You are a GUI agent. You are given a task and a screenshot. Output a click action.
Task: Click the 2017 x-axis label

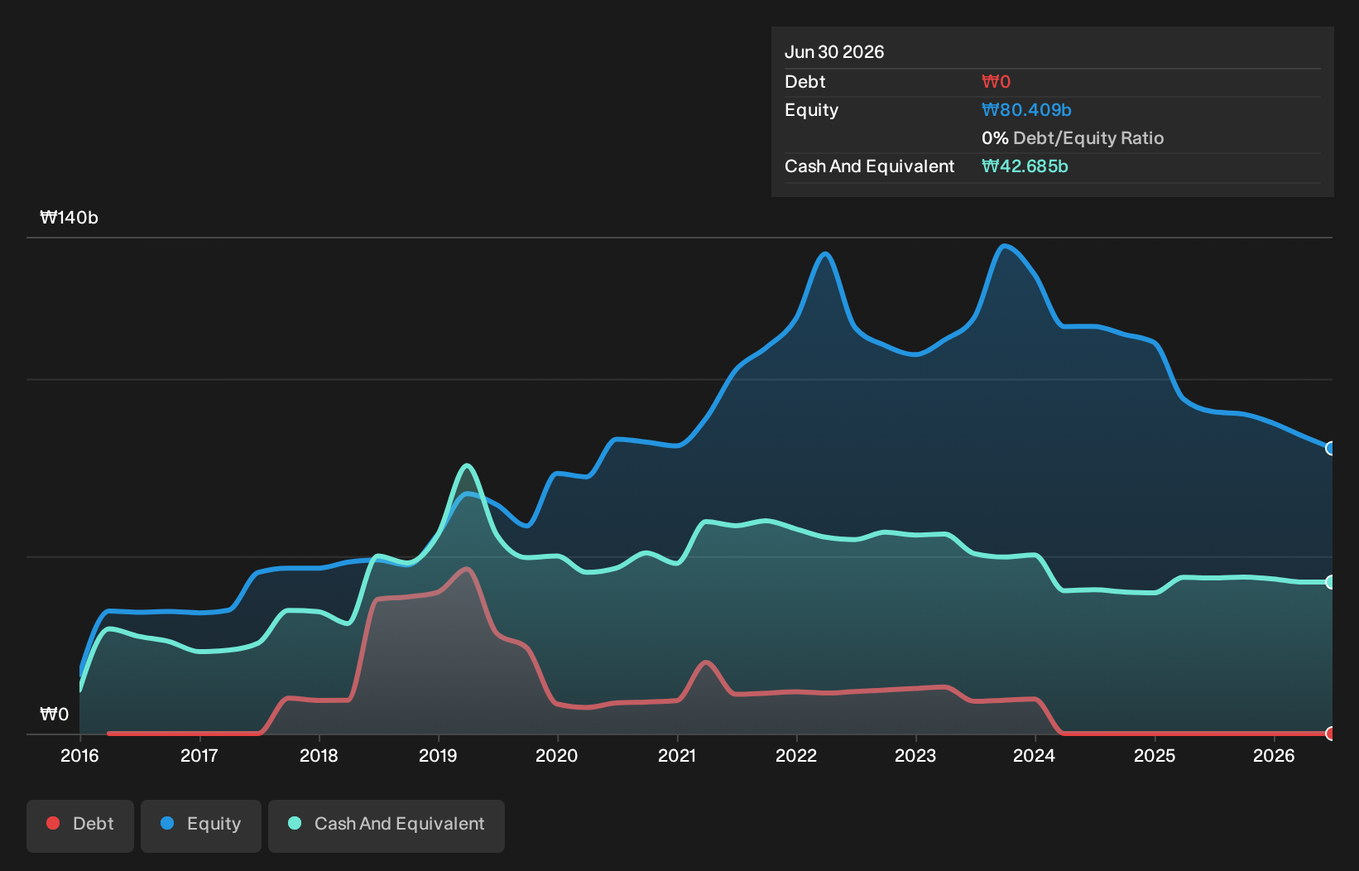click(x=199, y=756)
